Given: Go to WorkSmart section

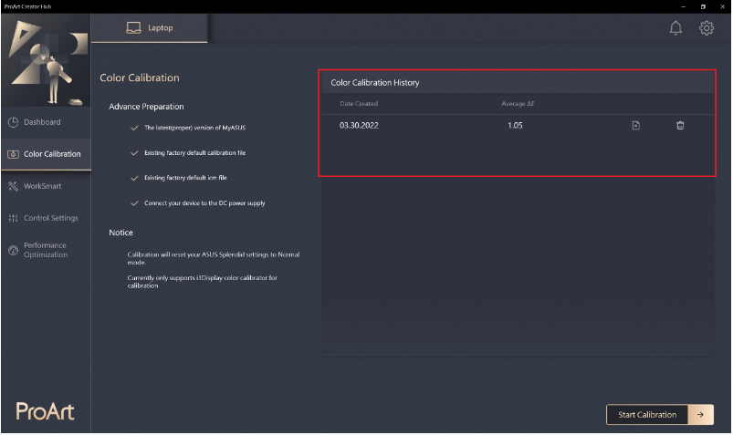Looking at the screenshot, I should click(x=46, y=186).
